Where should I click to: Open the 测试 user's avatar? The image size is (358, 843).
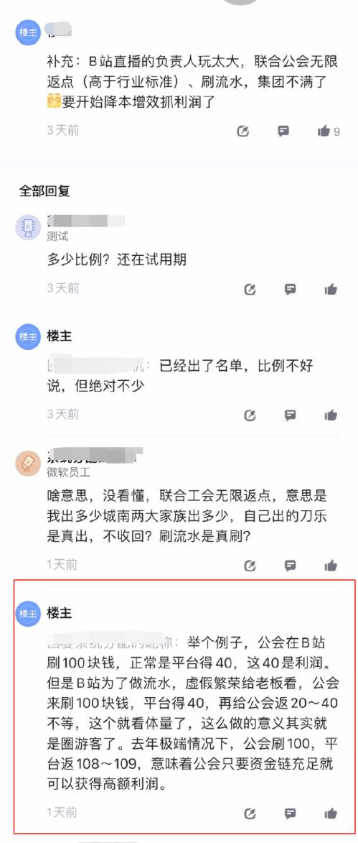pos(27,227)
